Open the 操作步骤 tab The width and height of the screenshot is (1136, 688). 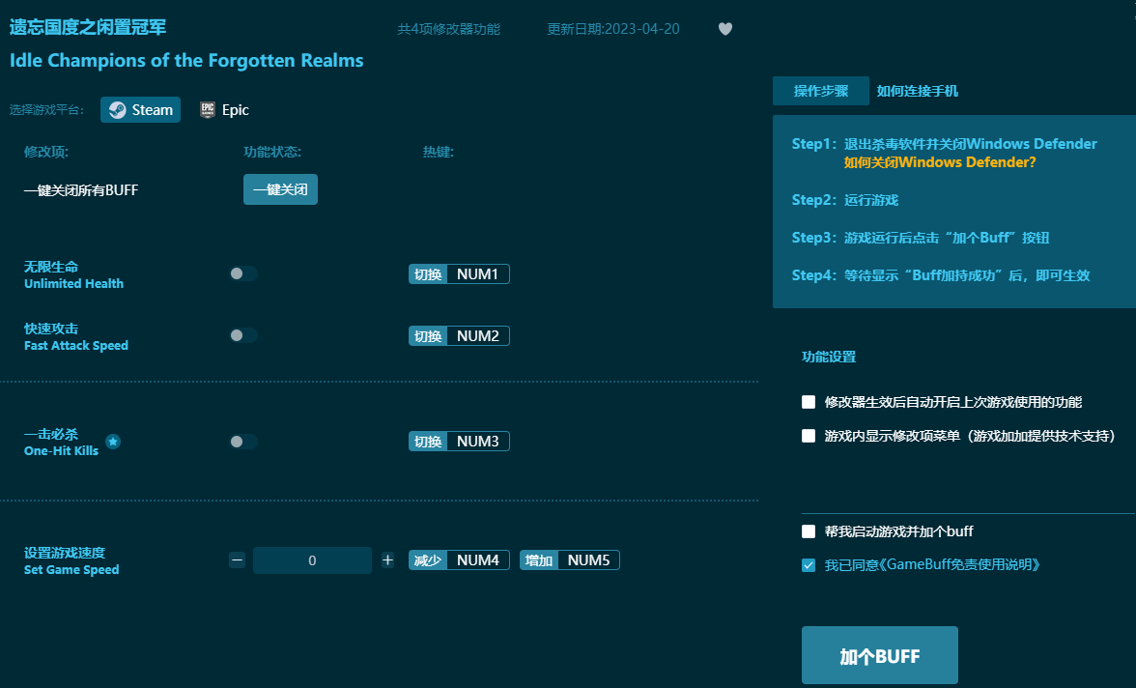[821, 91]
